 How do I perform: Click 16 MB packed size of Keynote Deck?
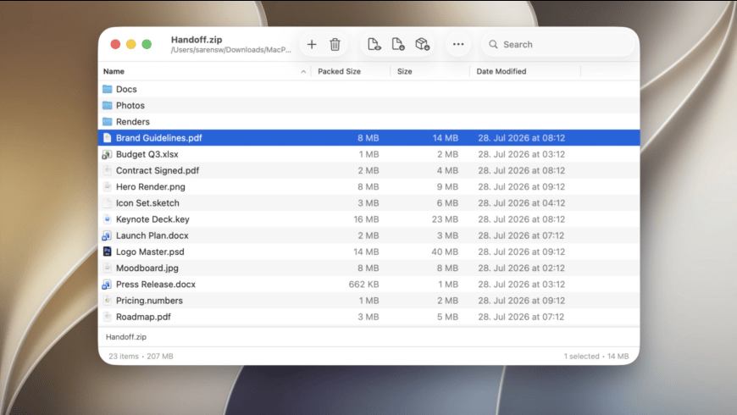(366, 219)
